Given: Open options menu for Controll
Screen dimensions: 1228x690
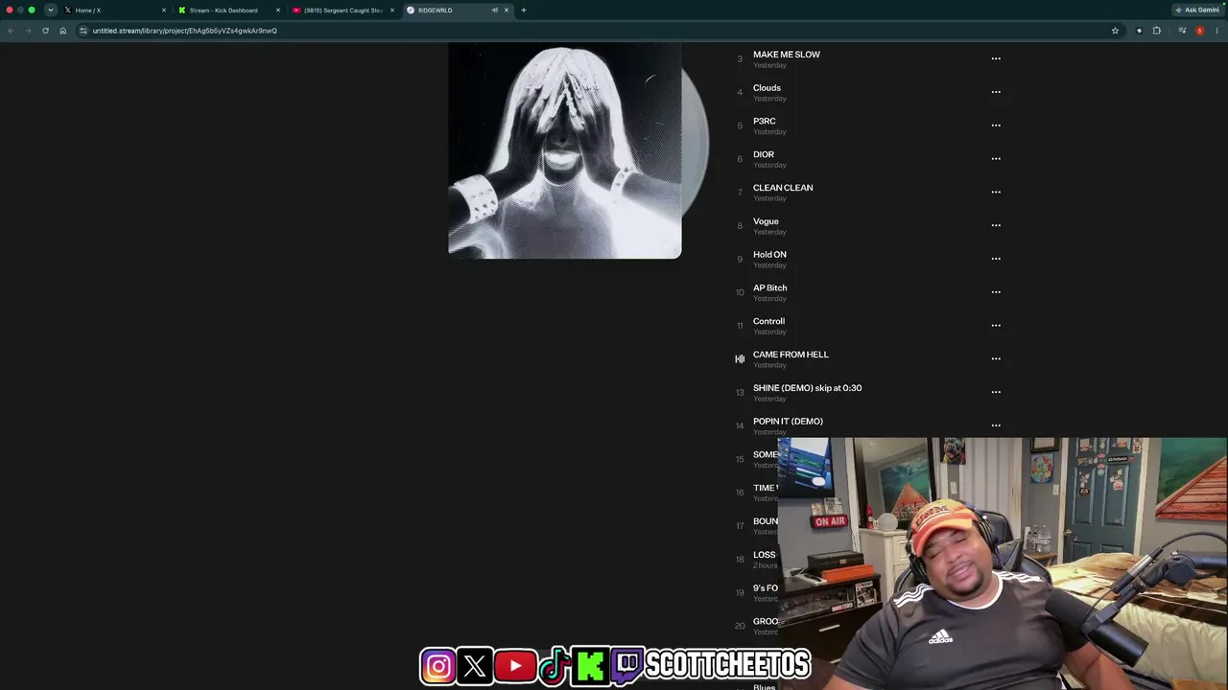Looking at the screenshot, I should coord(996,326).
